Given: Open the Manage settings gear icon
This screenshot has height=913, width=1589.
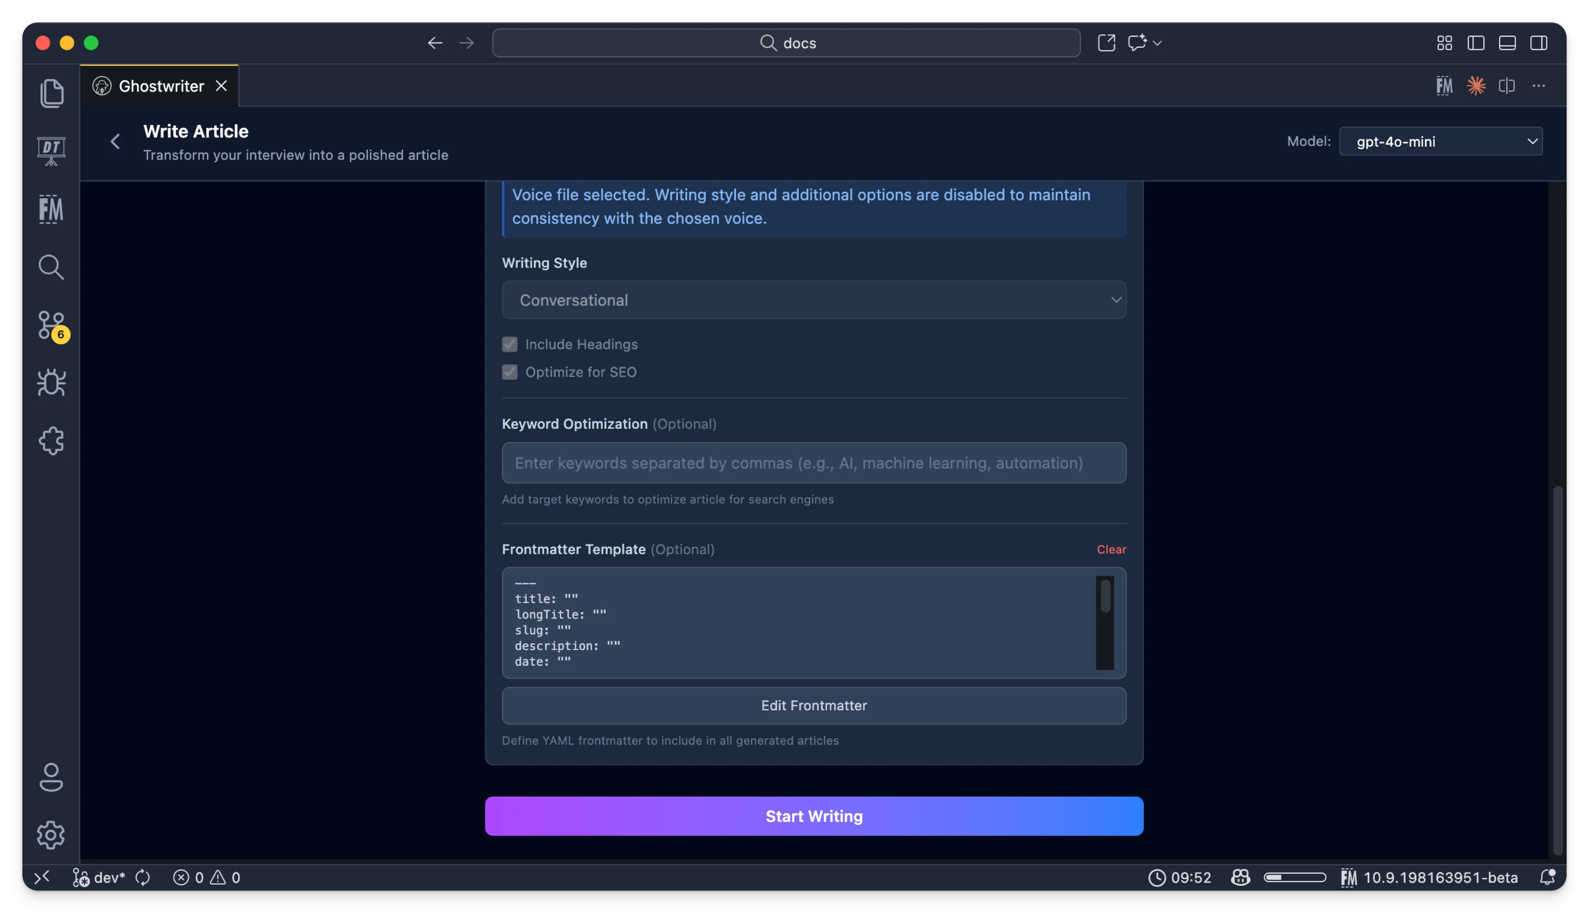Looking at the screenshot, I should pyautogui.click(x=51, y=835).
